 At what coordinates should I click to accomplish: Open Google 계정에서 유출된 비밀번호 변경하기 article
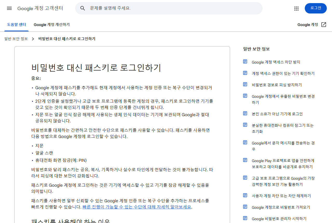coord(283,100)
